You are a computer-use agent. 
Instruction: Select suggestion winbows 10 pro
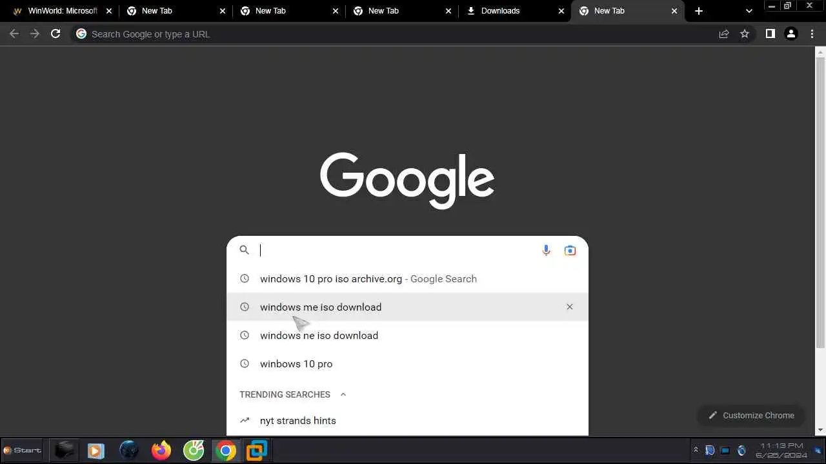click(x=407, y=363)
